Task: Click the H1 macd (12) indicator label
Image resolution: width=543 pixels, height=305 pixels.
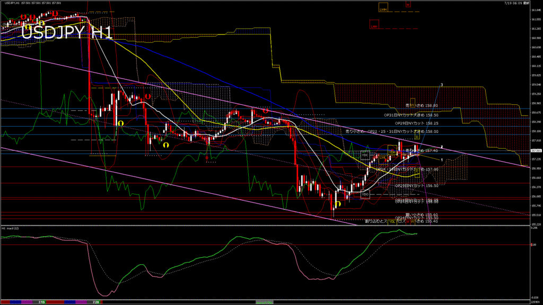Action: coord(11,228)
